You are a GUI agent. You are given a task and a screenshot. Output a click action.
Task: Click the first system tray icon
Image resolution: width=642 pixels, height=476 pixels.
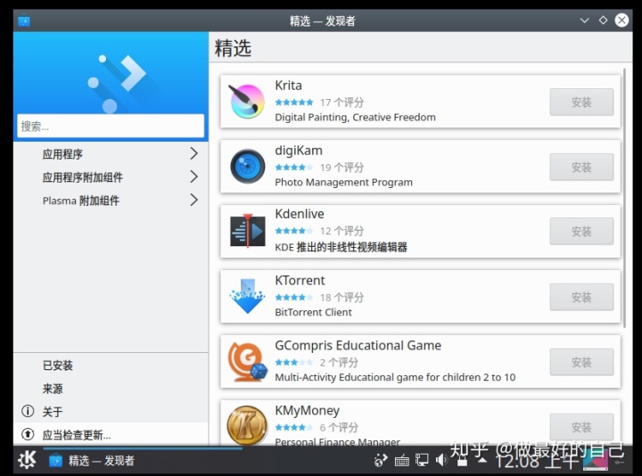pos(381,460)
